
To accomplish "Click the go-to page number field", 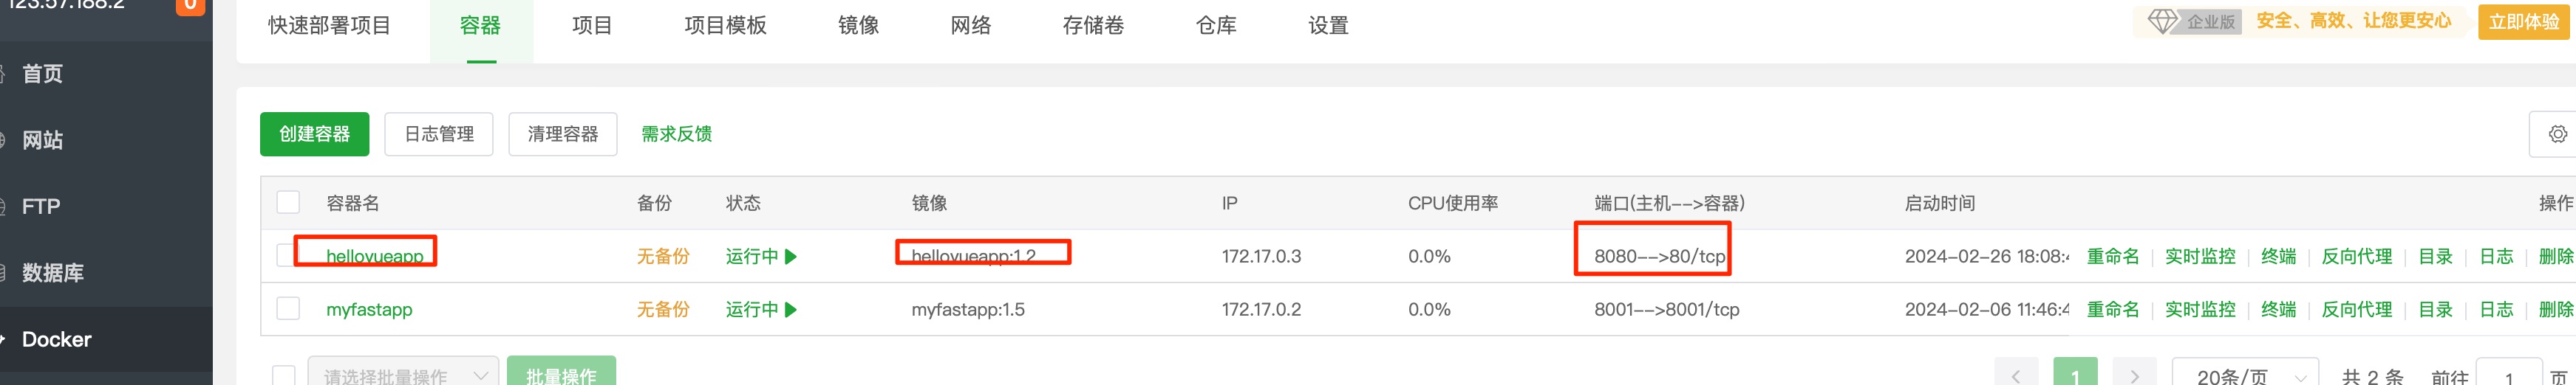I will coord(2508,375).
